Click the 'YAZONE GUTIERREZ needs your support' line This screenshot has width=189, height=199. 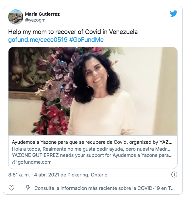coord(92,155)
